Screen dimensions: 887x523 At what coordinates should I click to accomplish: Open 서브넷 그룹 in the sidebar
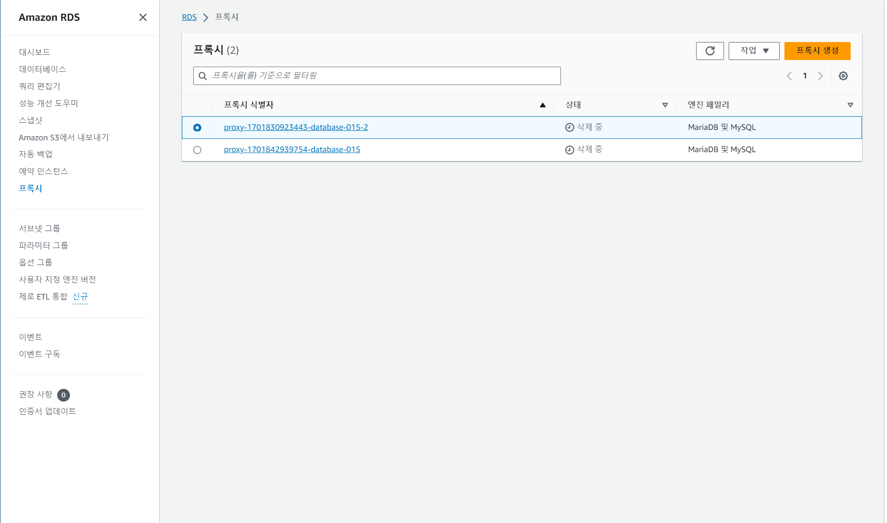point(40,228)
